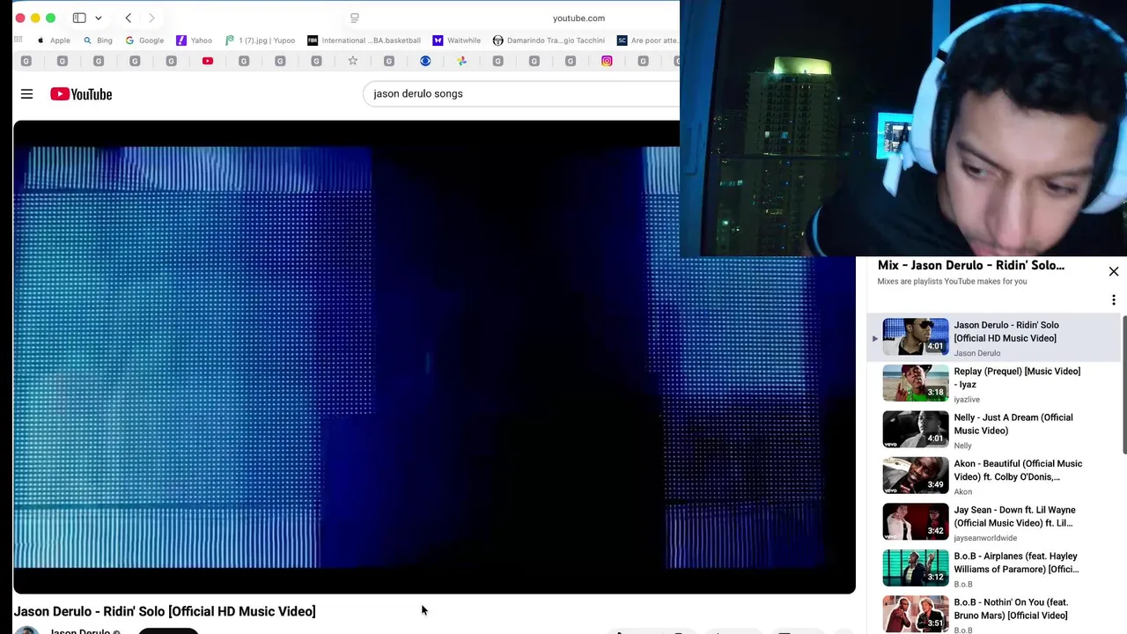Open Nelly Just A Dream thumbnail
1127x634 pixels.
[x=916, y=429]
